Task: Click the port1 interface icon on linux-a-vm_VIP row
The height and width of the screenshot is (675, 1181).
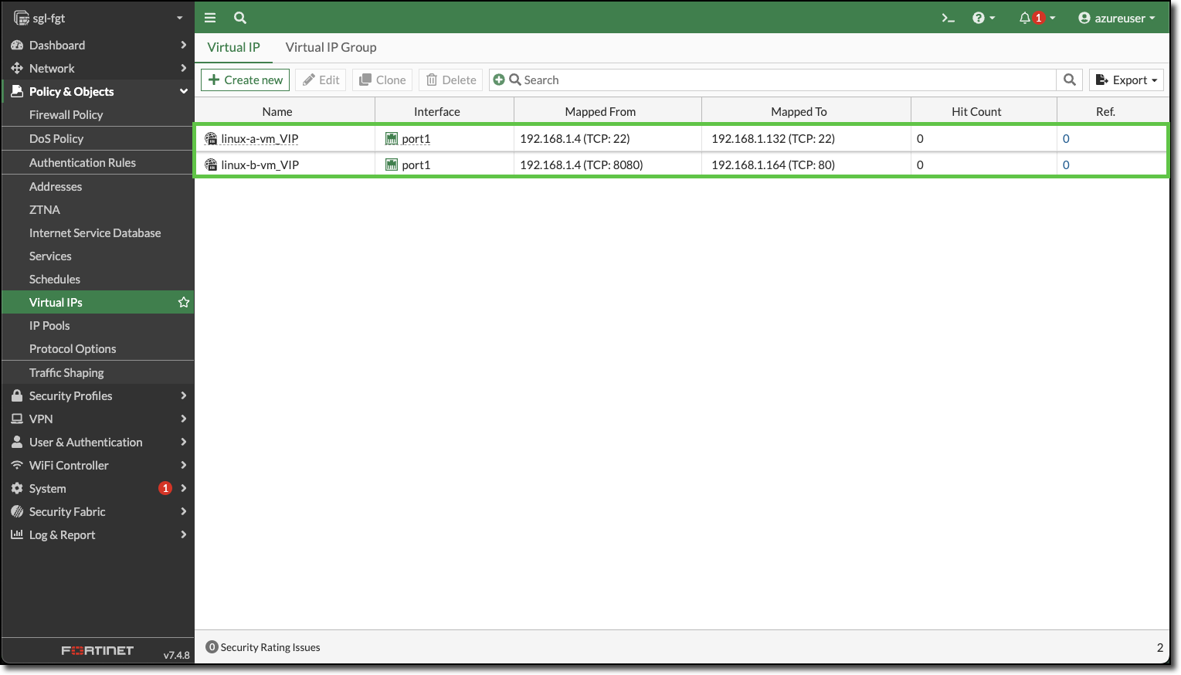Action: click(x=391, y=138)
